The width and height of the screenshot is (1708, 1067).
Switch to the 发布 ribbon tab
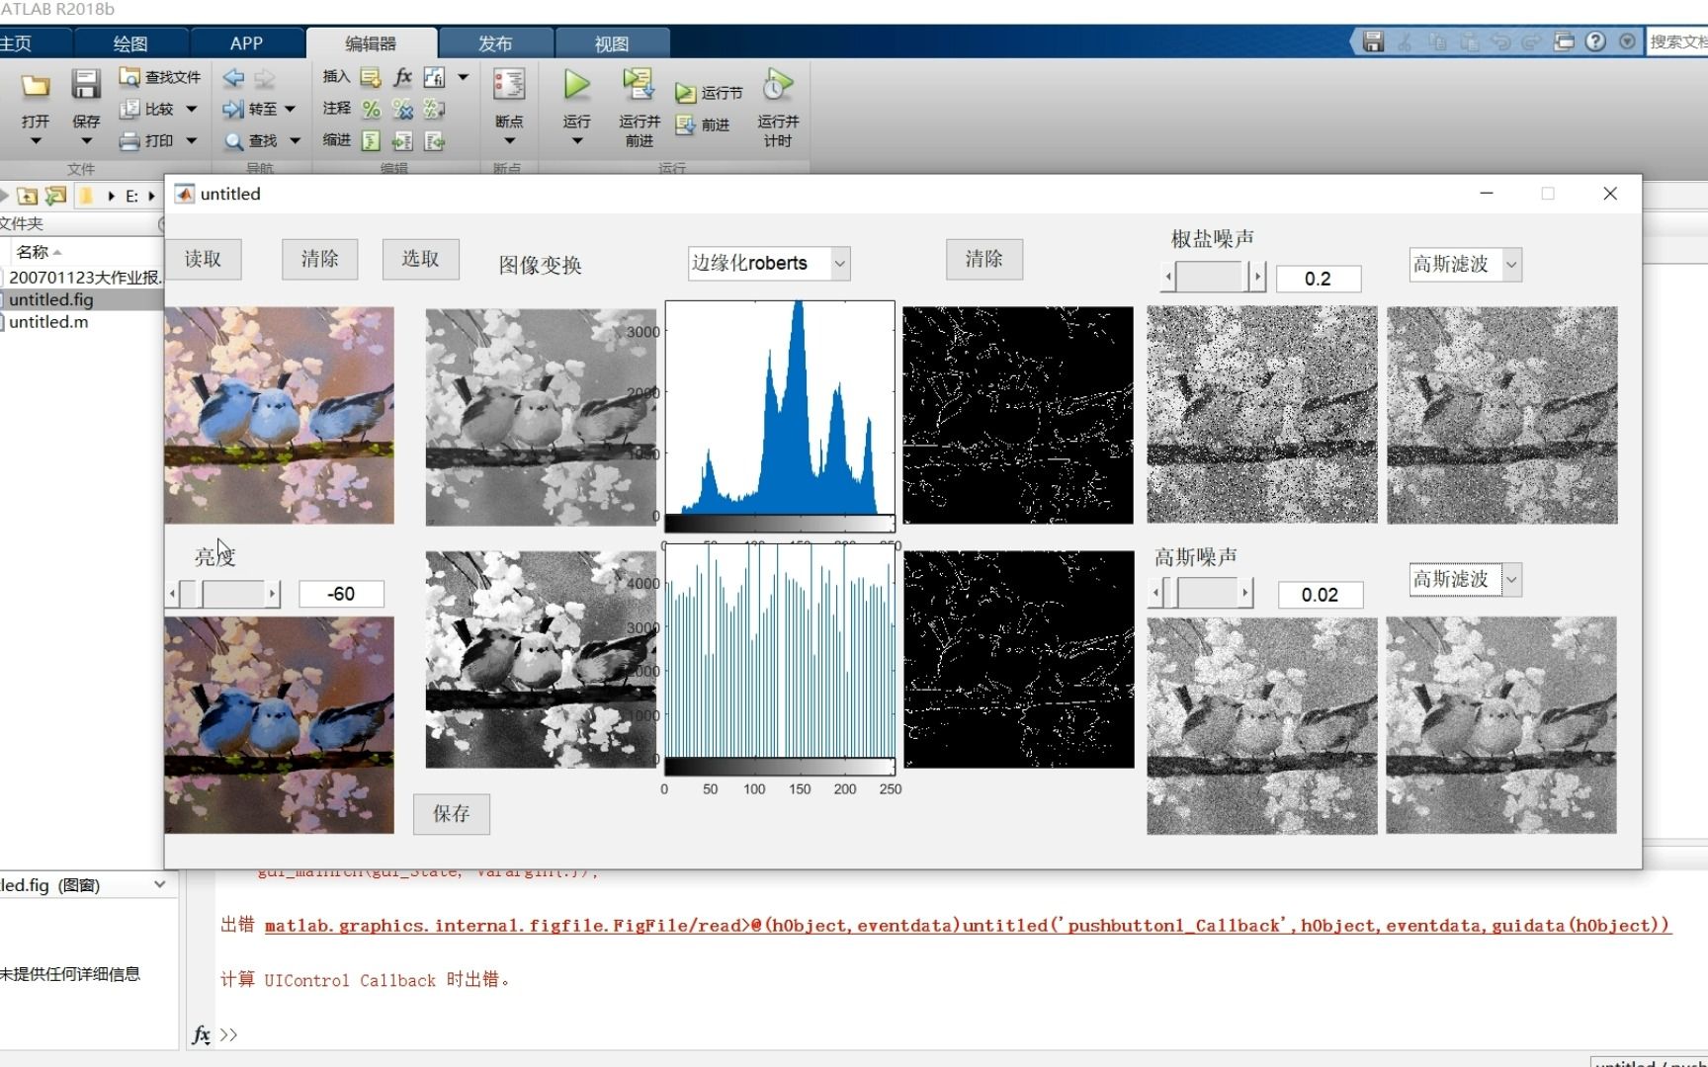click(495, 42)
